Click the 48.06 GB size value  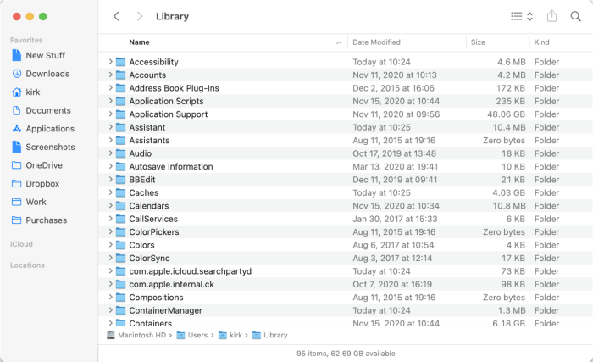[x=506, y=114]
